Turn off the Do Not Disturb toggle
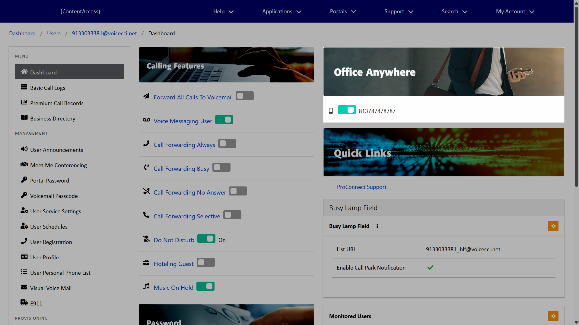The image size is (579, 325). coord(206,239)
